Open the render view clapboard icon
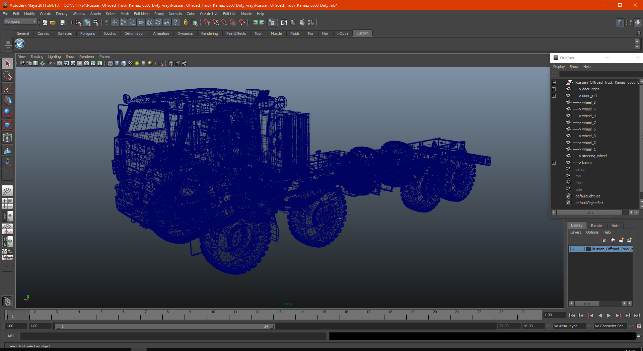This screenshot has width=643, height=351. click(284, 22)
